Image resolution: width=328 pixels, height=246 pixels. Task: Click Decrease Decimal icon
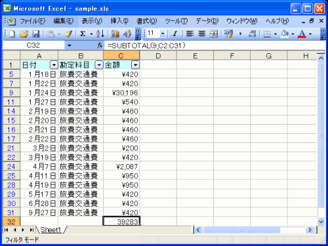(252, 34)
